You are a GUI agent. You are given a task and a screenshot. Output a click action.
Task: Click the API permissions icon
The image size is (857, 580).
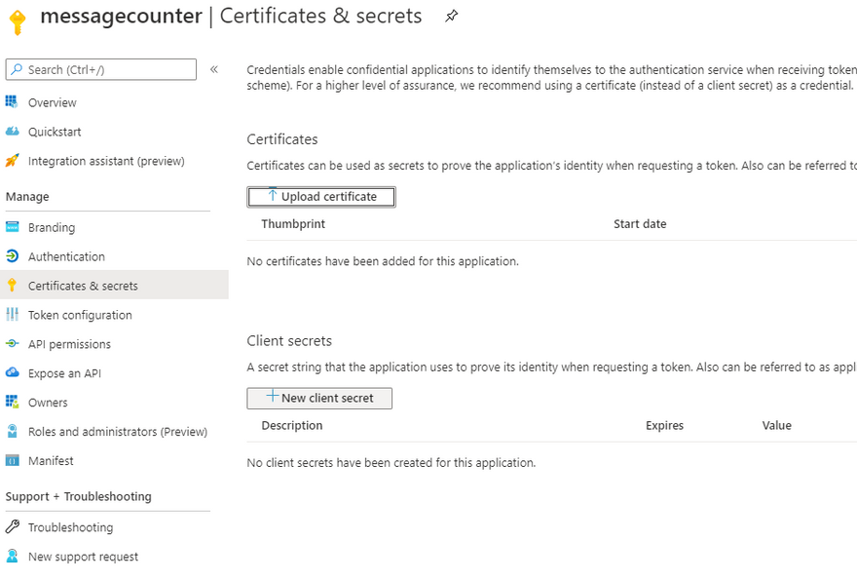[12, 344]
